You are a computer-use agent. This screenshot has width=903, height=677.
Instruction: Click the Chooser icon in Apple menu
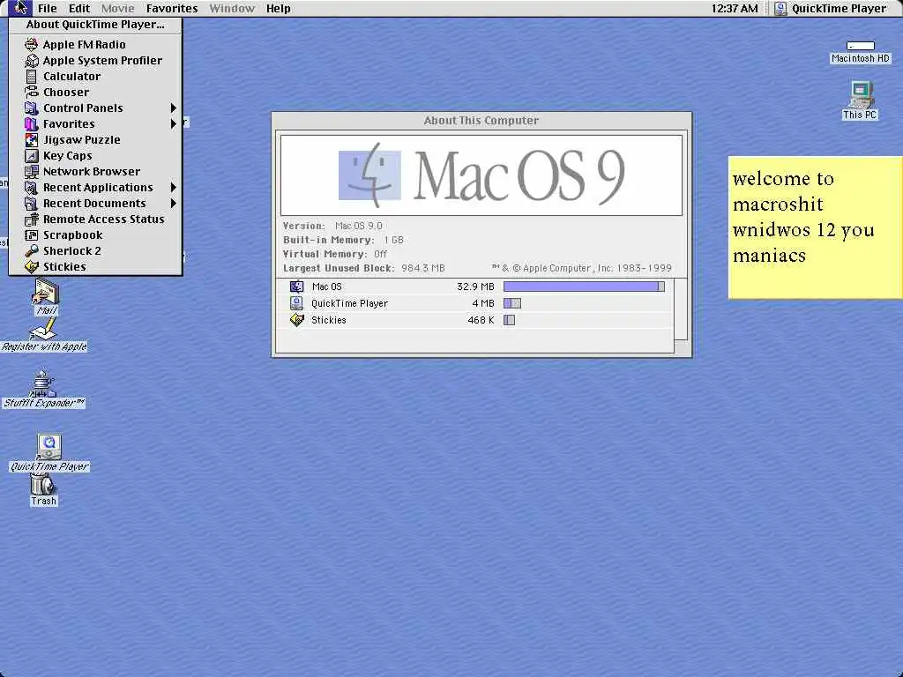click(x=32, y=92)
